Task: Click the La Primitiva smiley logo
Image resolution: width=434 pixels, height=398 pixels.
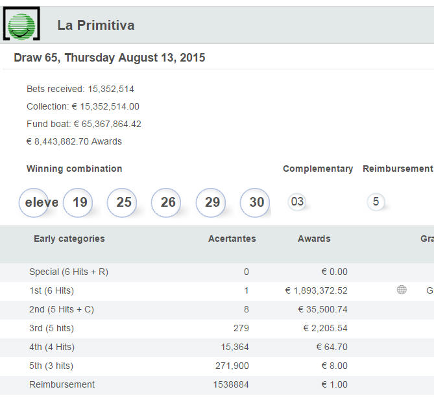Action: pos(21,24)
